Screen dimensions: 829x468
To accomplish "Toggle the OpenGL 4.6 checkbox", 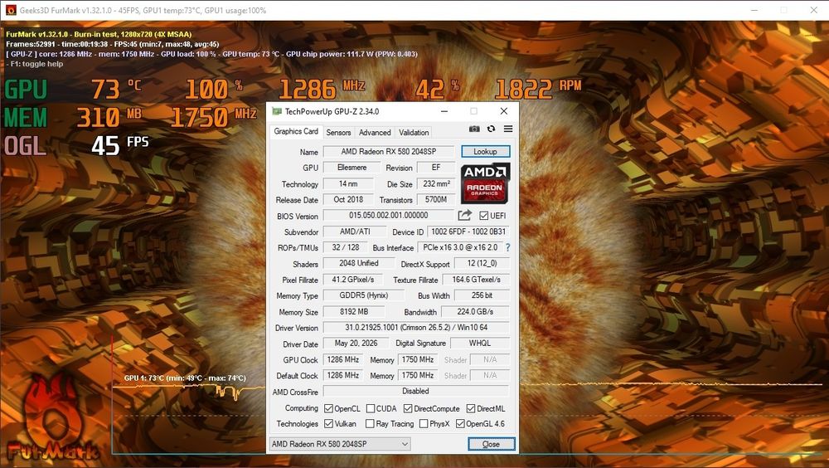I will (x=460, y=423).
